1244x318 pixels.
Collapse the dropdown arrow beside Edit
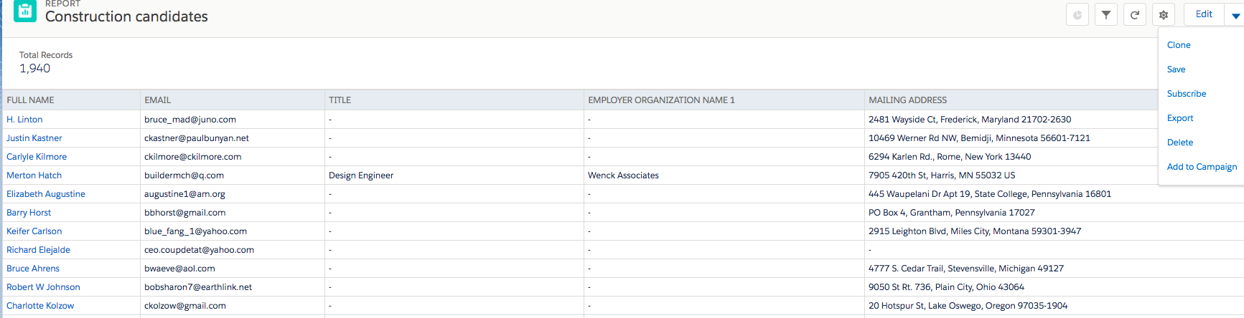coord(1235,15)
